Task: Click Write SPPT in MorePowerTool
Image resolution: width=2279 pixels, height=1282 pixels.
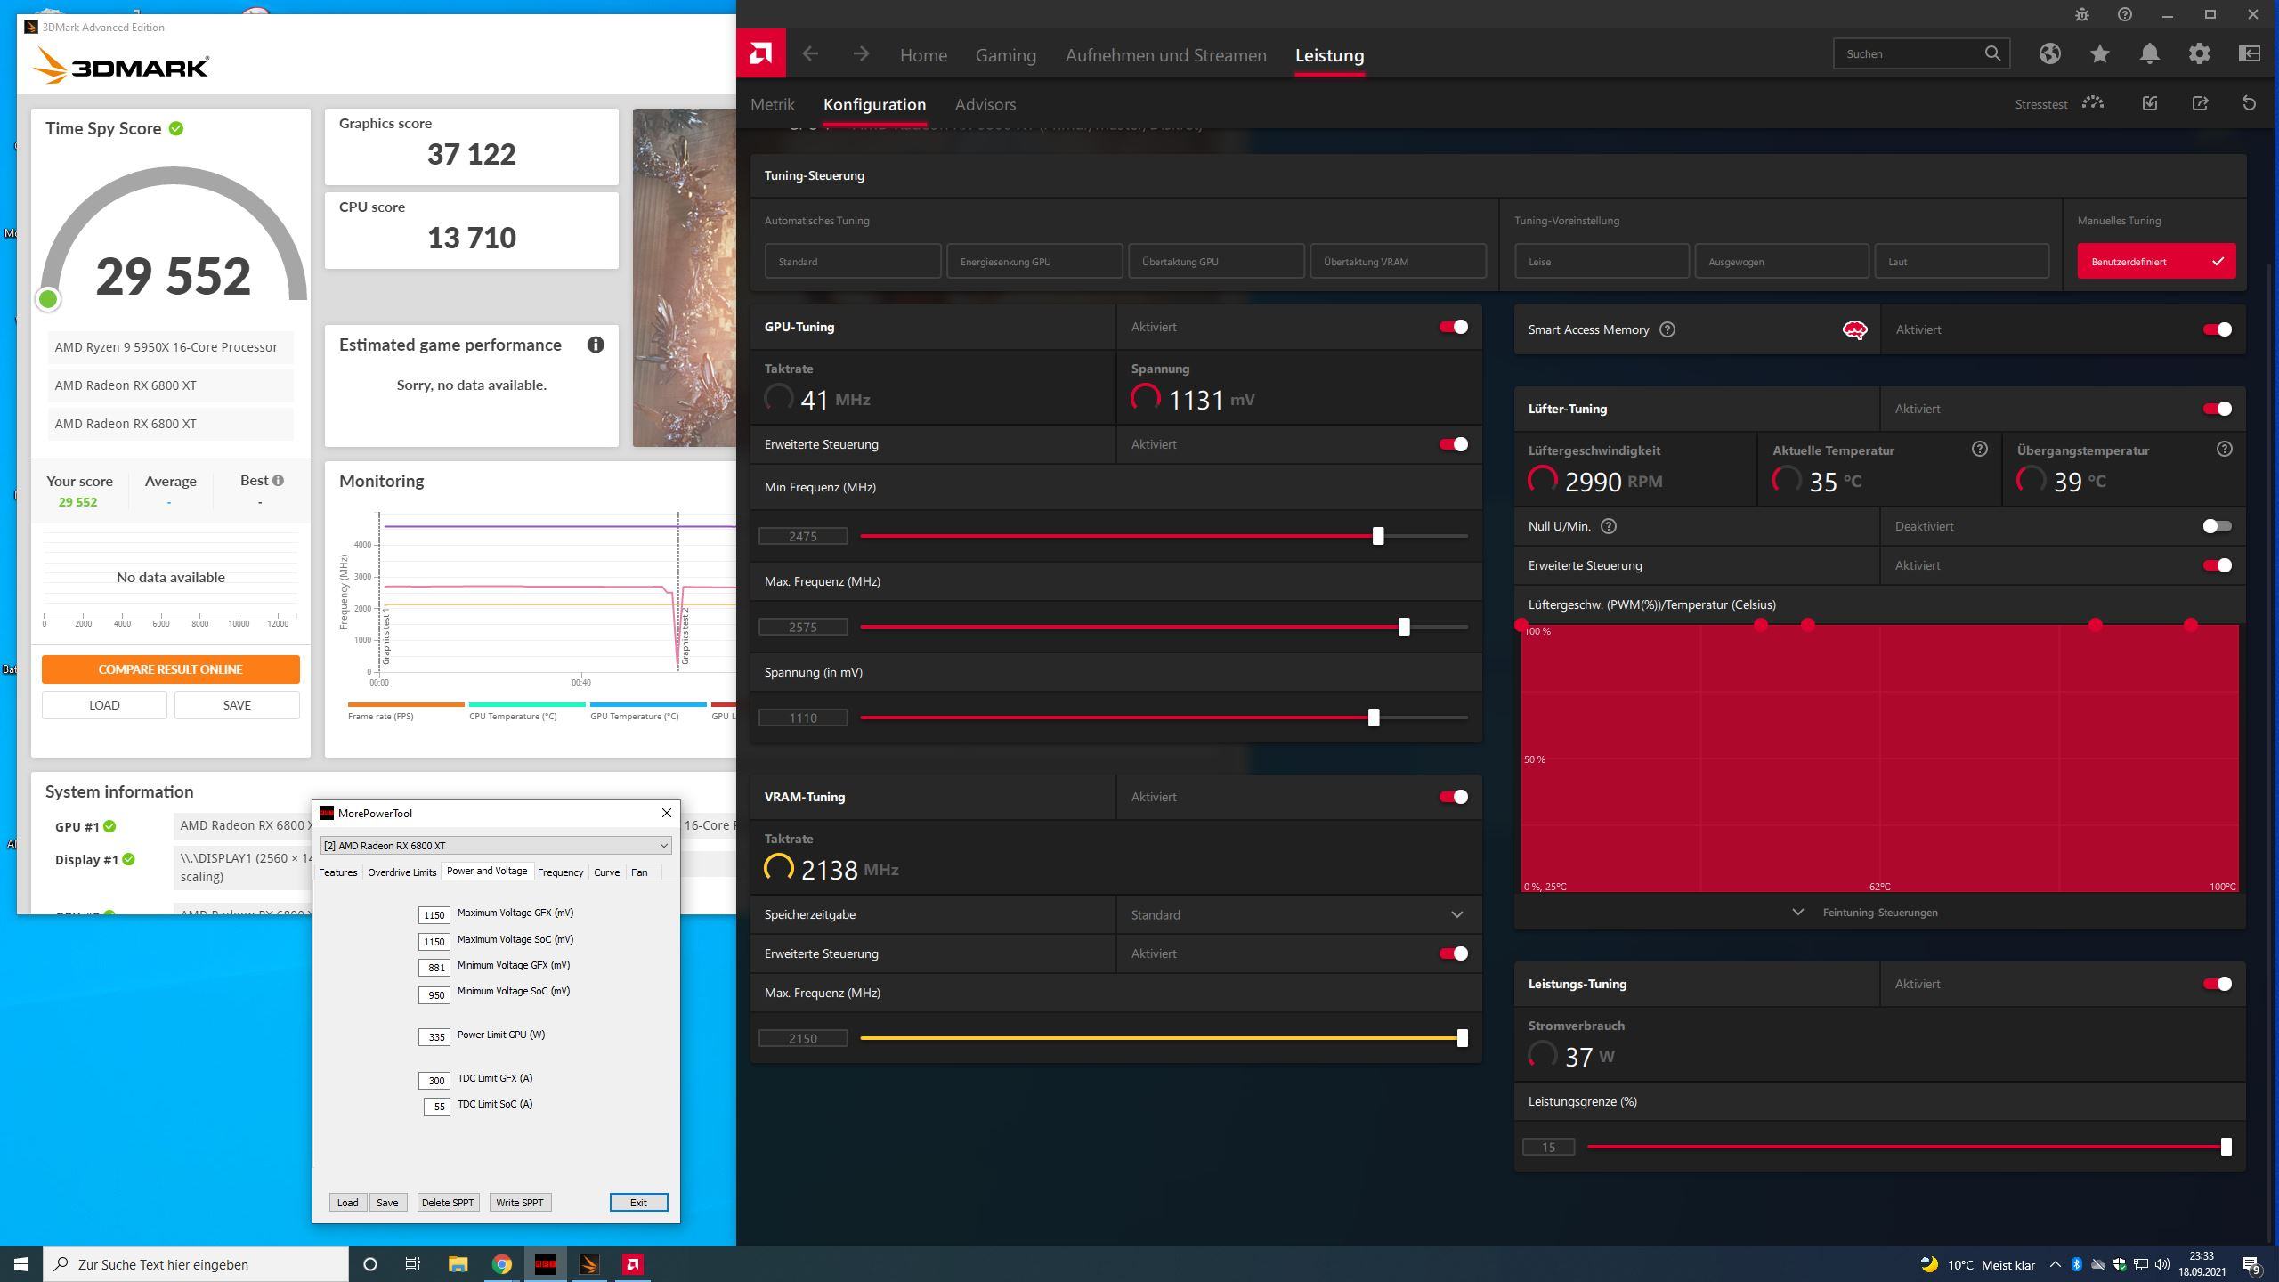Action: click(x=520, y=1202)
